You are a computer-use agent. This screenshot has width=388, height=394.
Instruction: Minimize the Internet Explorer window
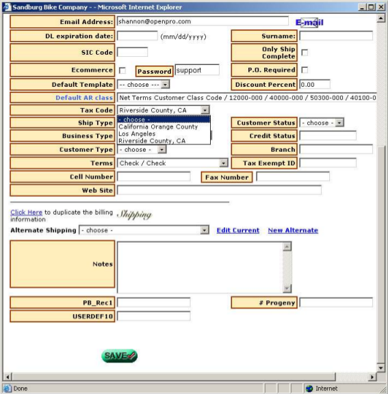click(x=362, y=7)
